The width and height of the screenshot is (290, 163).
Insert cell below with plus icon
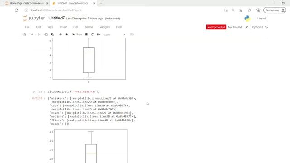[32, 34]
